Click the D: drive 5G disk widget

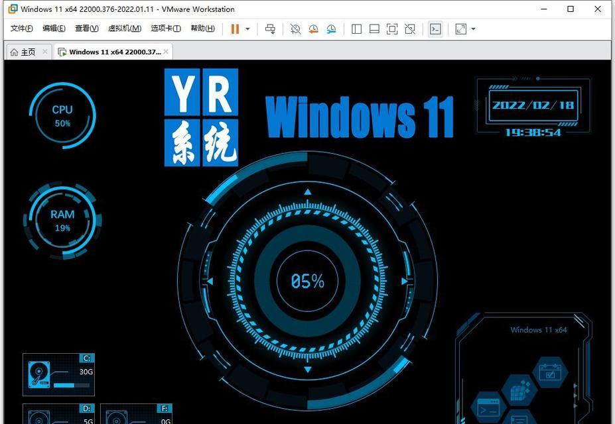coord(58,414)
